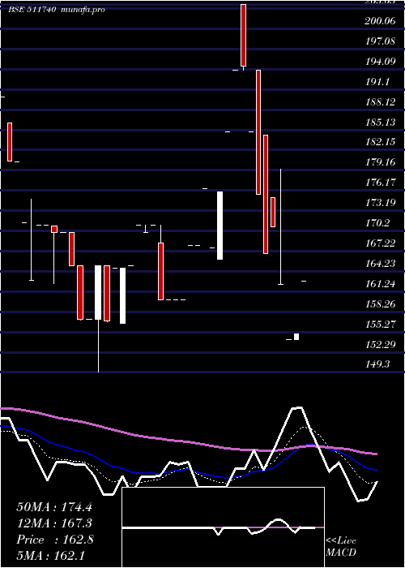Image resolution: width=405 pixels, height=568 pixels.
Task: Click the 182.15 price axis label
Action: click(x=380, y=142)
